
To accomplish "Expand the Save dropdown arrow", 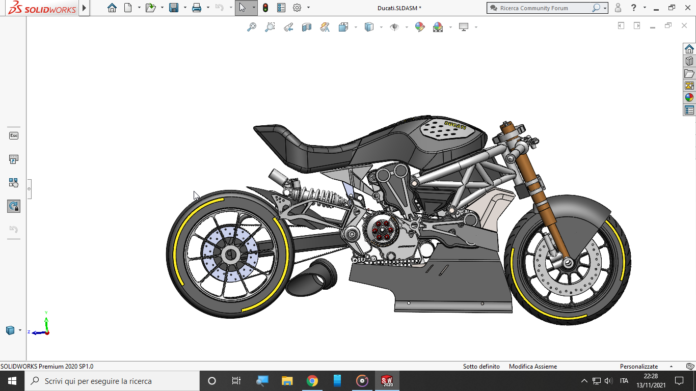I will point(185,8).
